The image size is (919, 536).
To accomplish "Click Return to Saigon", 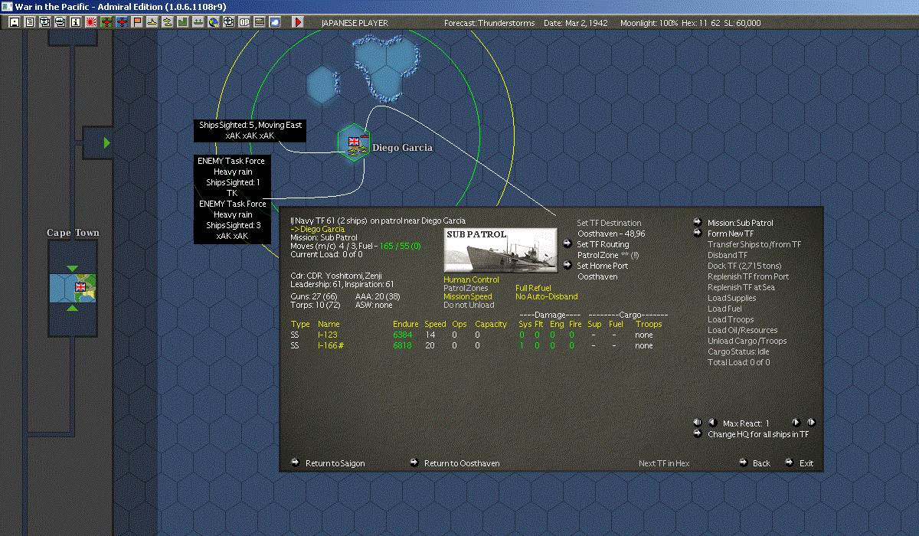I will tap(335, 463).
